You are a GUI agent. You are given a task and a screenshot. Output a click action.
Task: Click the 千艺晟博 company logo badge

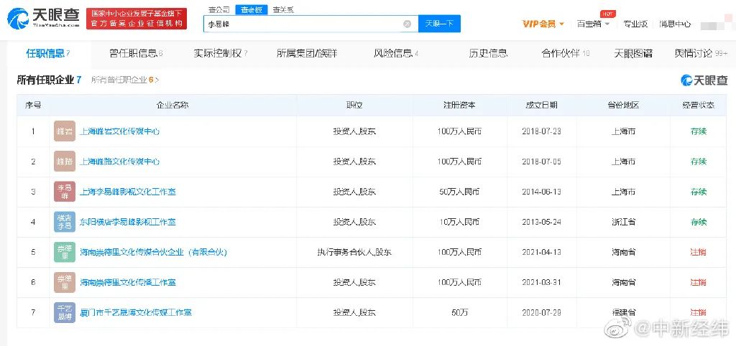(65, 313)
